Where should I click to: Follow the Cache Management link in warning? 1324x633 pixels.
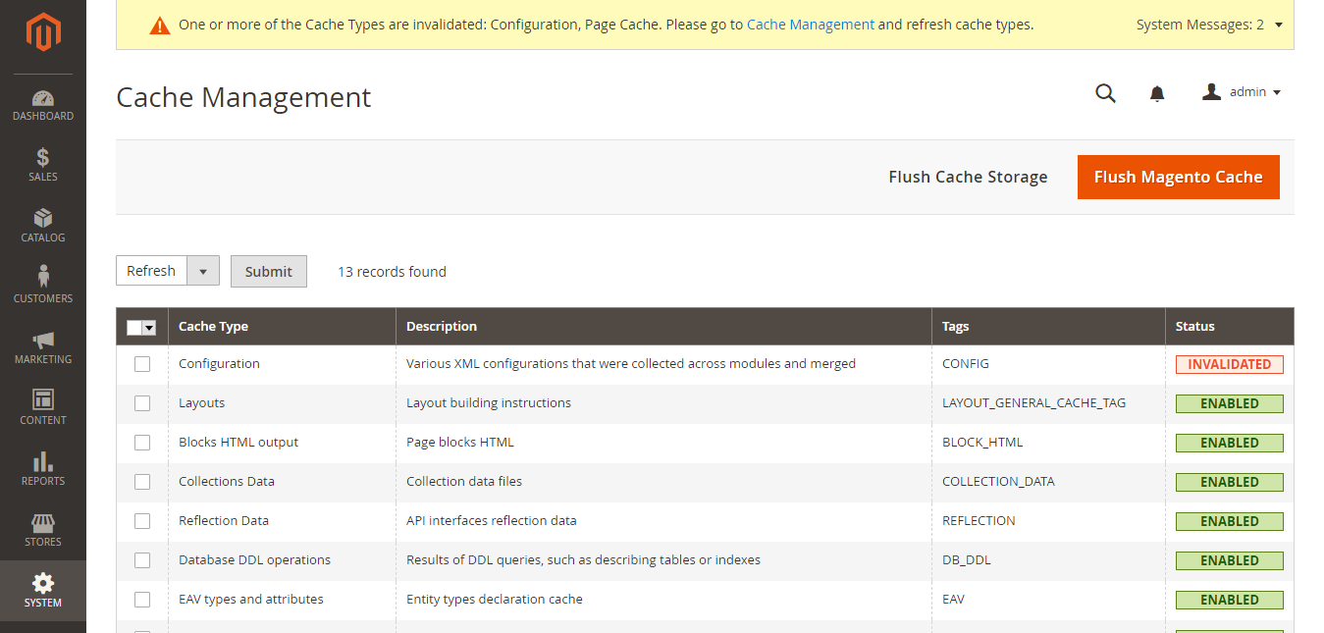point(811,25)
